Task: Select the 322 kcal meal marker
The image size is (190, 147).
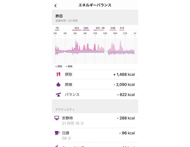Action: click(x=77, y=28)
